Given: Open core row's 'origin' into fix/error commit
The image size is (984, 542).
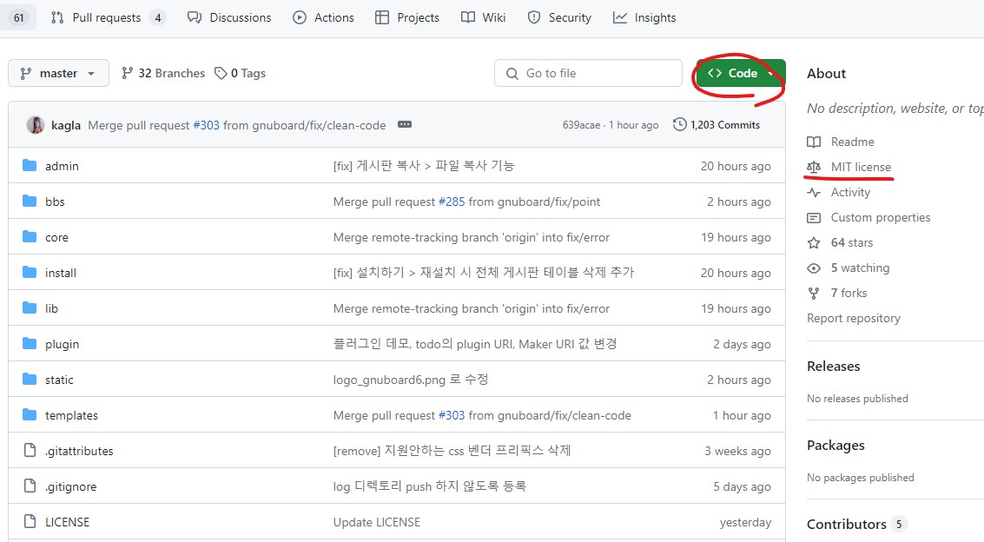Looking at the screenshot, I should (x=472, y=238).
